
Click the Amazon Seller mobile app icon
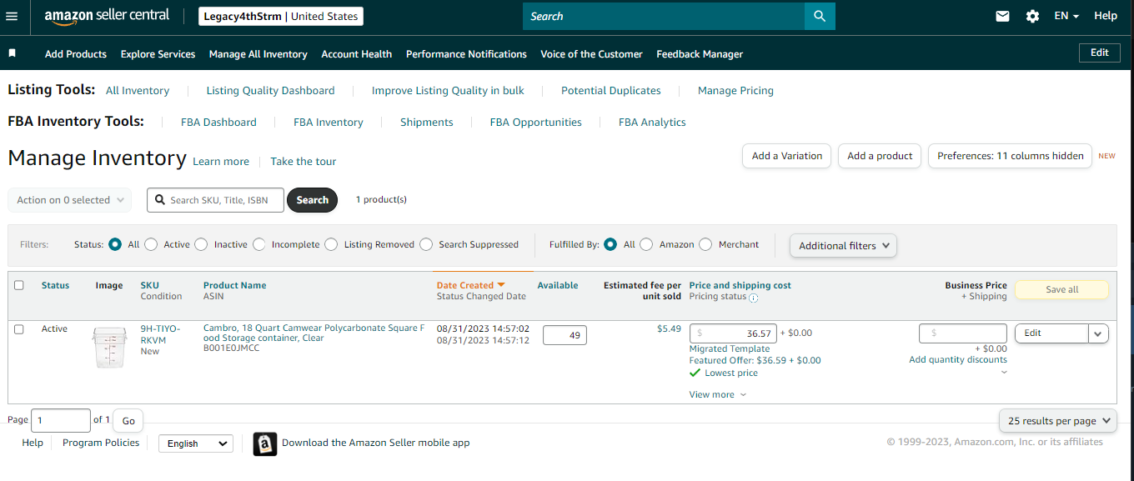(x=265, y=443)
